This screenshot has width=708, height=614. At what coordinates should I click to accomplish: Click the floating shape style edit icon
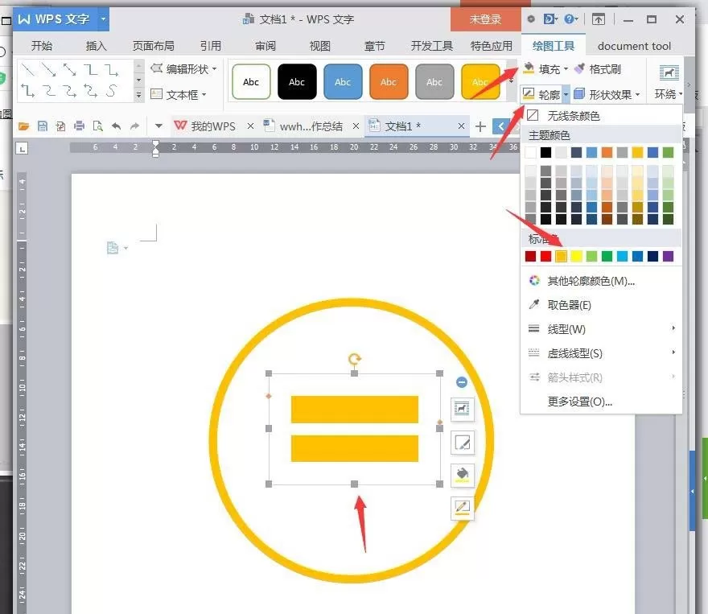462,442
